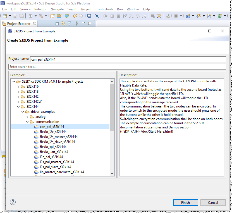Click the Cancel button
Image resolution: width=232 pixels, height=213 pixels.
pyautogui.click(x=213, y=202)
